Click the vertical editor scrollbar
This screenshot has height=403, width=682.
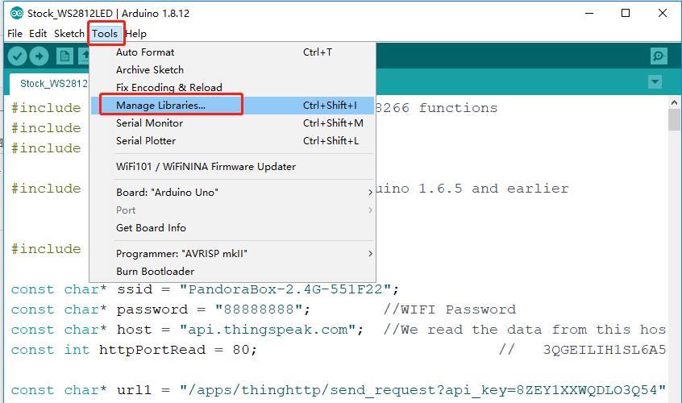click(675, 242)
